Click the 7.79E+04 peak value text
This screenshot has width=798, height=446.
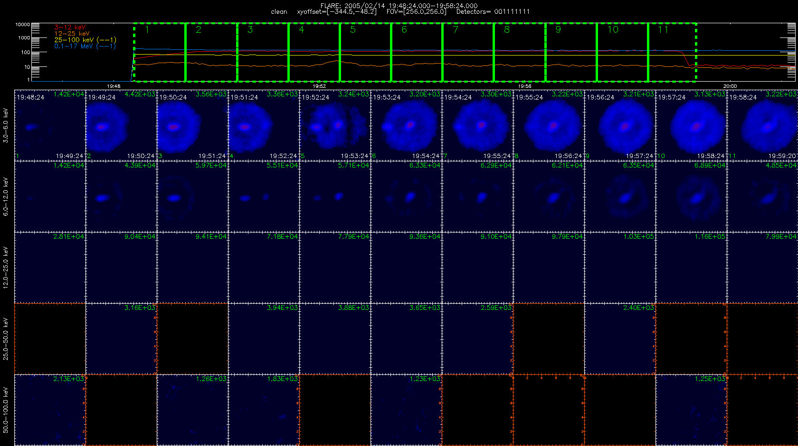click(x=354, y=236)
